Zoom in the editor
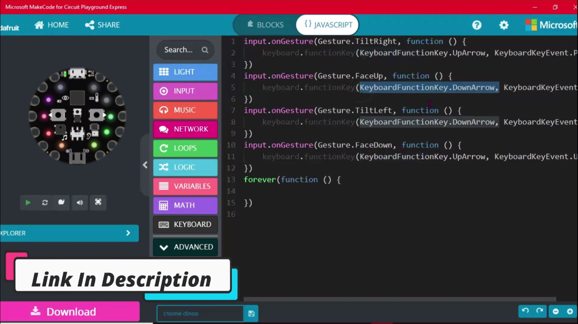The width and height of the screenshot is (578, 324). click(570, 311)
